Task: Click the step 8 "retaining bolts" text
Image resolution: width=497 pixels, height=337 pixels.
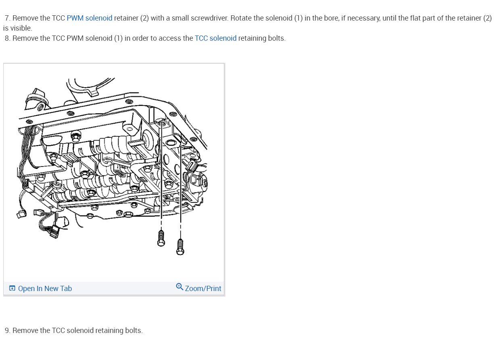Action: [x=262, y=38]
